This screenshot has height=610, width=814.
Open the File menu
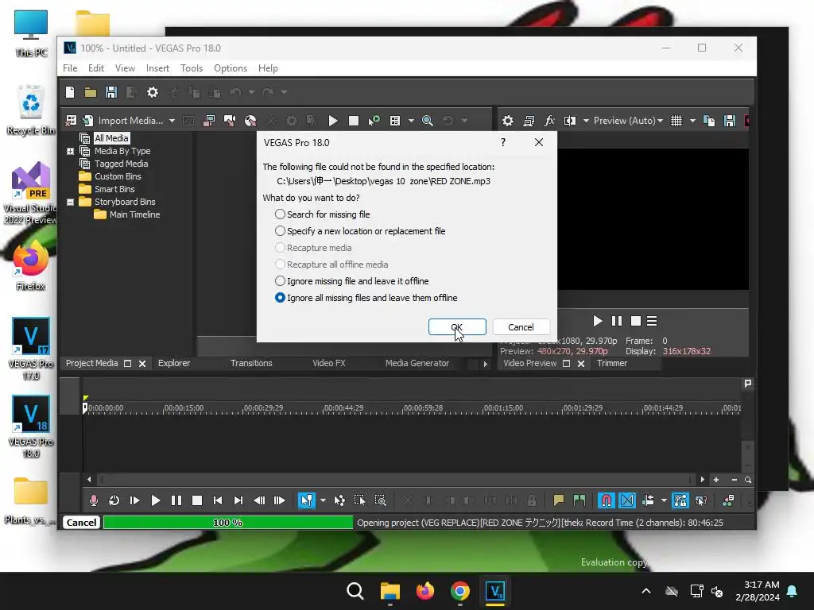tap(70, 68)
